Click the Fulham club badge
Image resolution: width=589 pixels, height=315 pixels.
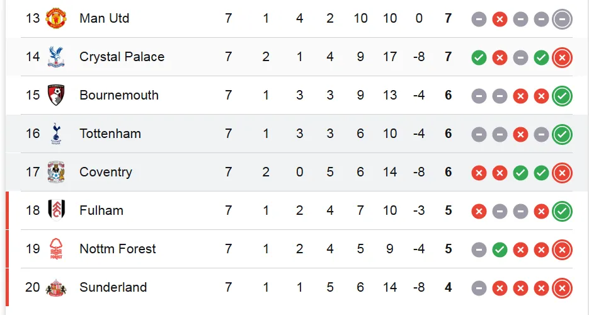[56, 210]
